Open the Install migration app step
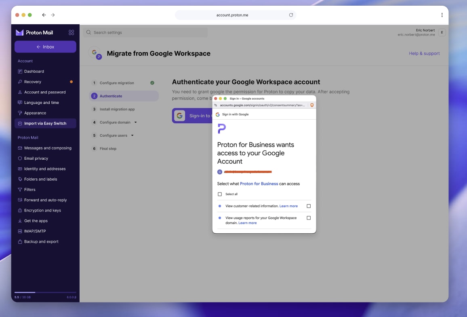Viewport: 467px width, 317px height. [124, 109]
